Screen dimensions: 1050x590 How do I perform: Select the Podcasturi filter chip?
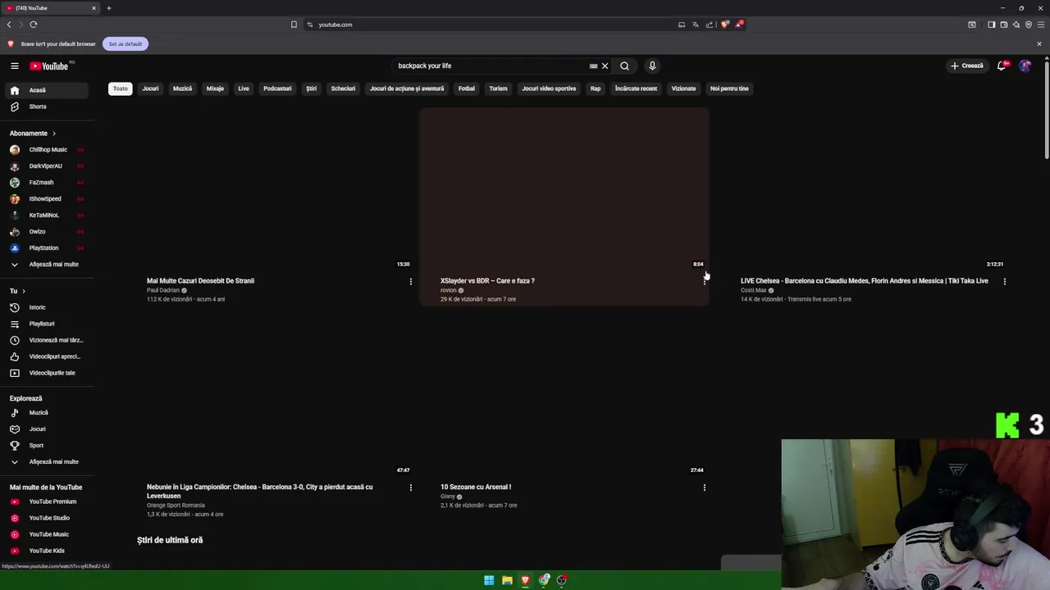point(277,88)
